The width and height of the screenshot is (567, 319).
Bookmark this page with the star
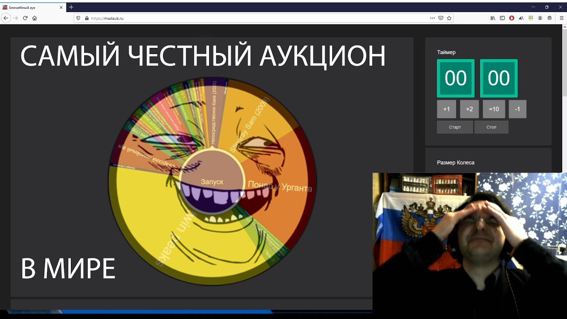coord(449,18)
